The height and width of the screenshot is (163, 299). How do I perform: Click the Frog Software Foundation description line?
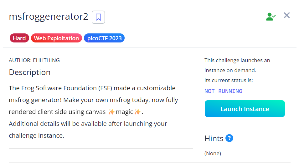click(92, 88)
